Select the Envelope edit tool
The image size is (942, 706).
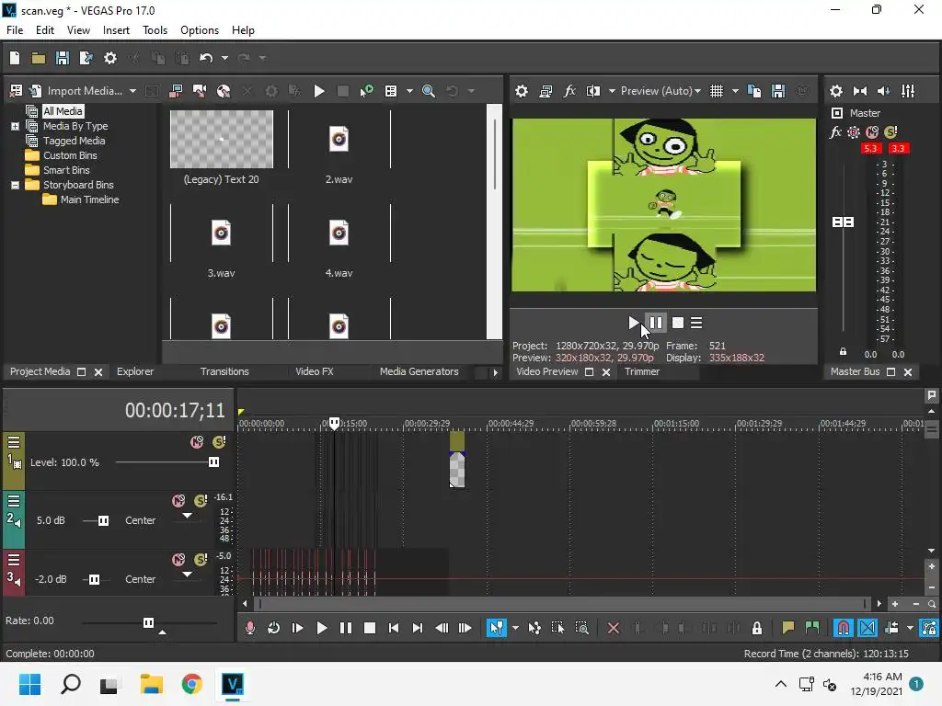(x=534, y=628)
